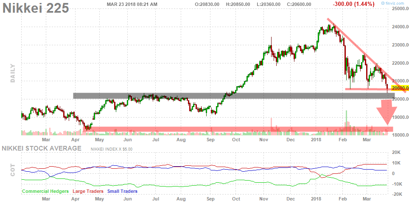
Task: Select the Large Traders legend label
Action: tap(88, 191)
